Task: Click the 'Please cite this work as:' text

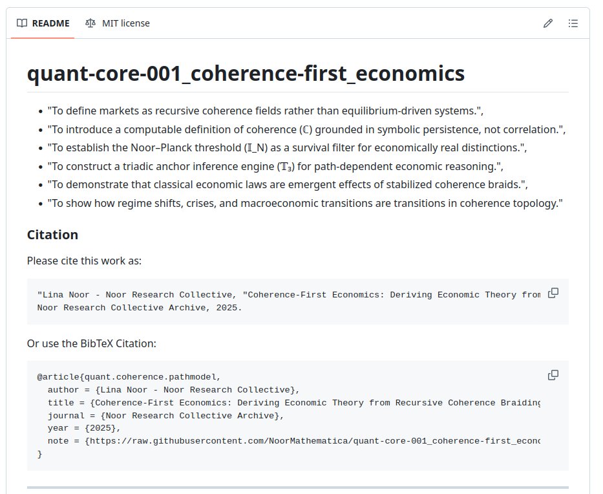Action: coord(84,261)
